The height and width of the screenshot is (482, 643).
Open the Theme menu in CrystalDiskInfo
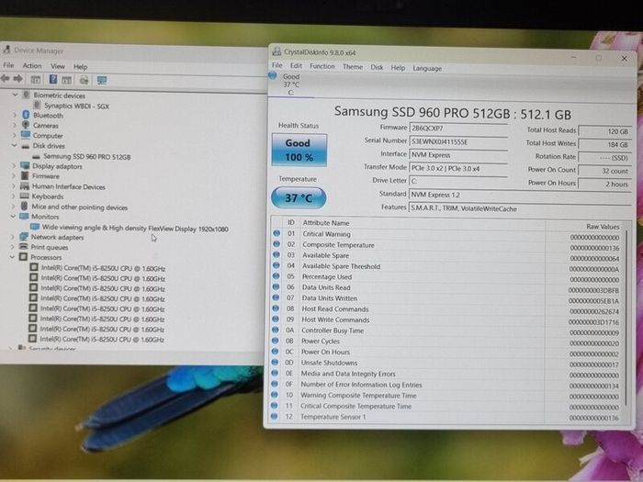(x=353, y=66)
